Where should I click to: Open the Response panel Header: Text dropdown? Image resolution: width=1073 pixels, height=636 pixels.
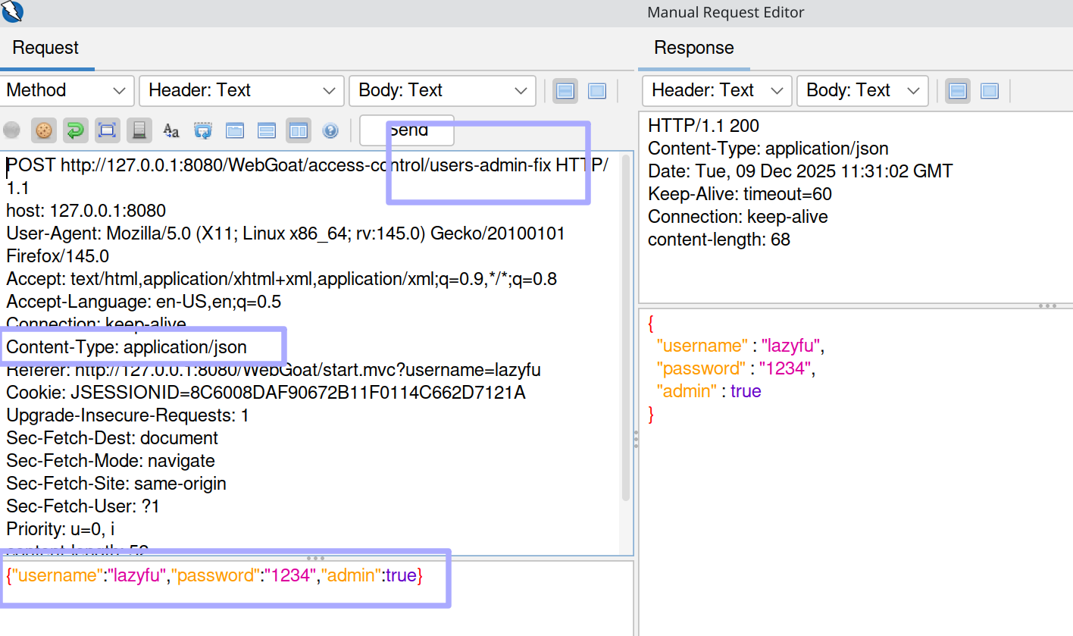tap(717, 90)
